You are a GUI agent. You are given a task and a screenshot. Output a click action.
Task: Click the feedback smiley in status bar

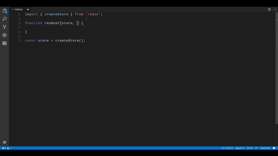[274, 148]
